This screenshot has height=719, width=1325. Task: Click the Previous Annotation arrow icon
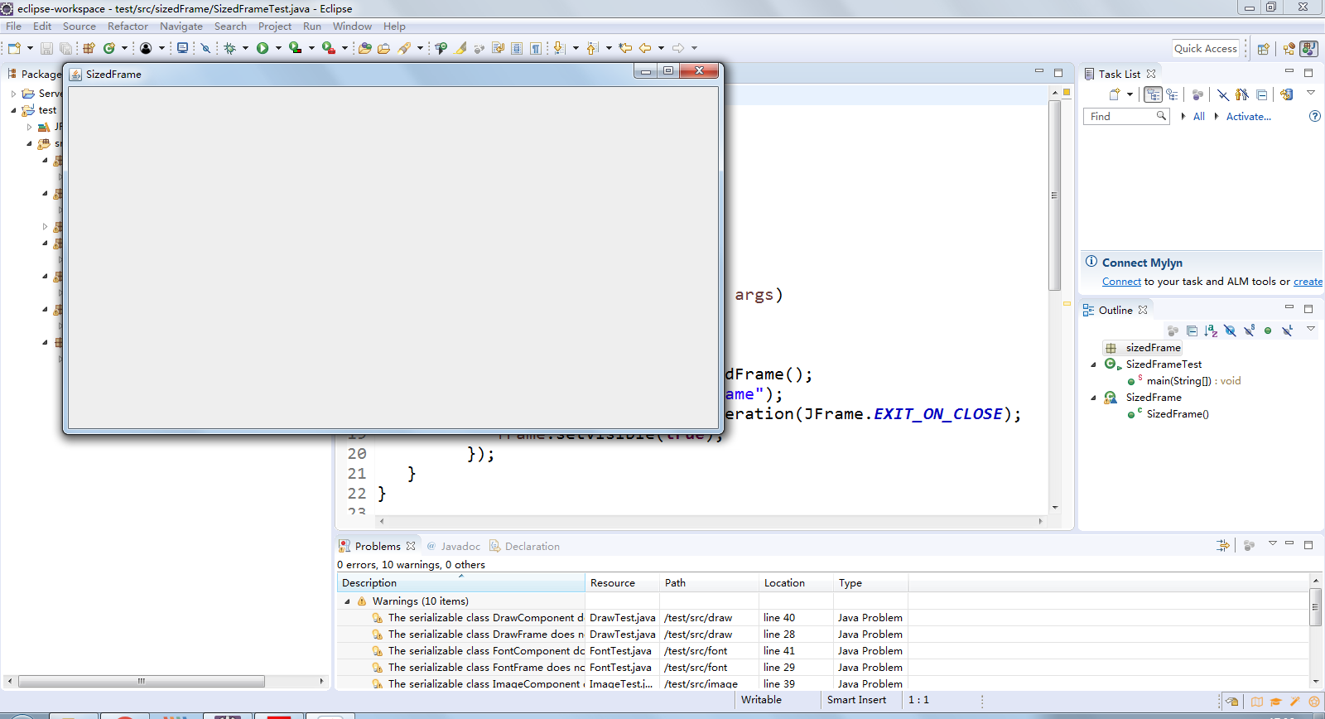592,48
